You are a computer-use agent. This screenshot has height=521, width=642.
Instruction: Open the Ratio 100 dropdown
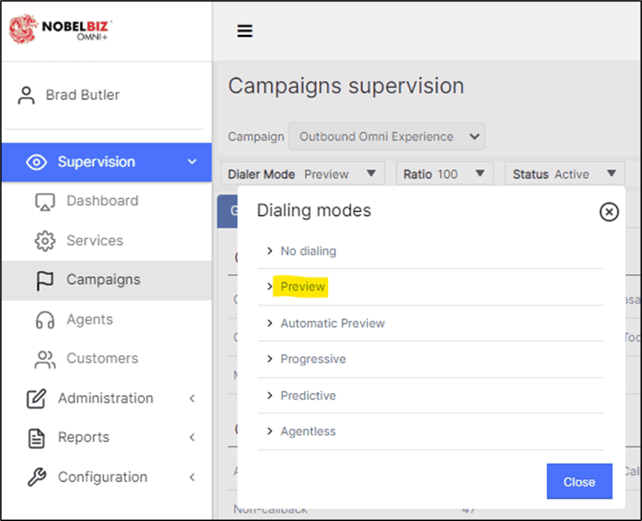click(x=444, y=173)
